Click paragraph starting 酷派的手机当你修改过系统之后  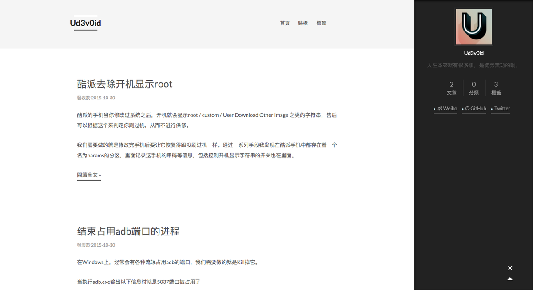(207, 120)
